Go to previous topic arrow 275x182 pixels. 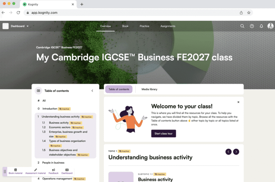[228, 152]
